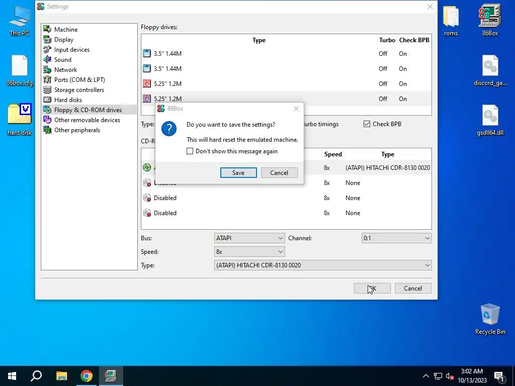Click the Machine settings icon
515x386 pixels.
tap(47, 29)
